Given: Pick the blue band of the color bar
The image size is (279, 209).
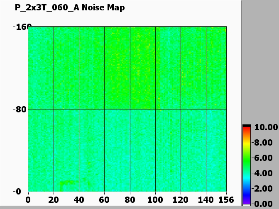Looking at the screenshot, I should (247, 194).
